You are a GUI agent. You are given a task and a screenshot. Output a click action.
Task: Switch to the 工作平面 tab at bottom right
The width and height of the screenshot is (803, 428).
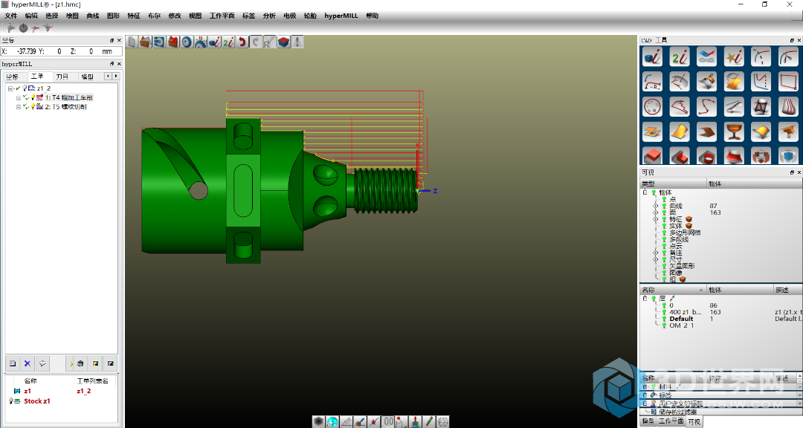point(671,421)
